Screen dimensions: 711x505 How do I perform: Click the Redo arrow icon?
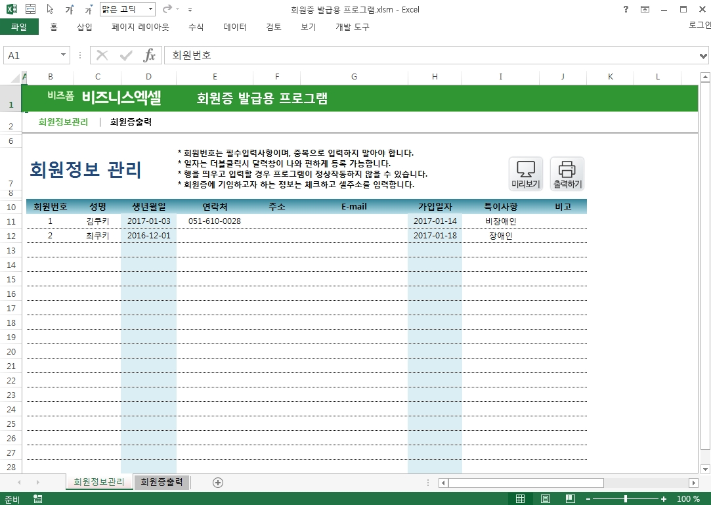167,9
